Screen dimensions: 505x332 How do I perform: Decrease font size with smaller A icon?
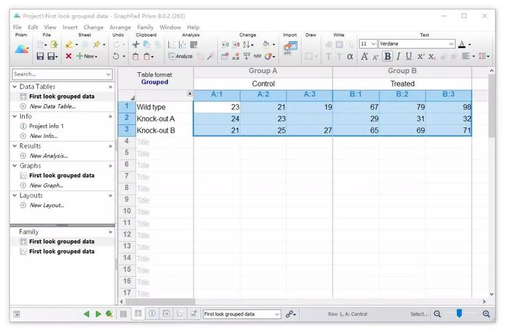[x=375, y=57]
